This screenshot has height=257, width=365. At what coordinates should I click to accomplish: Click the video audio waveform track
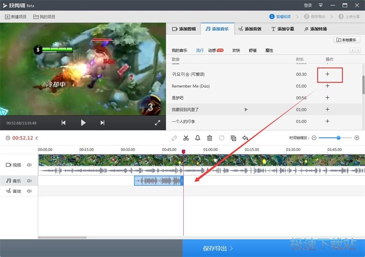pos(201,171)
